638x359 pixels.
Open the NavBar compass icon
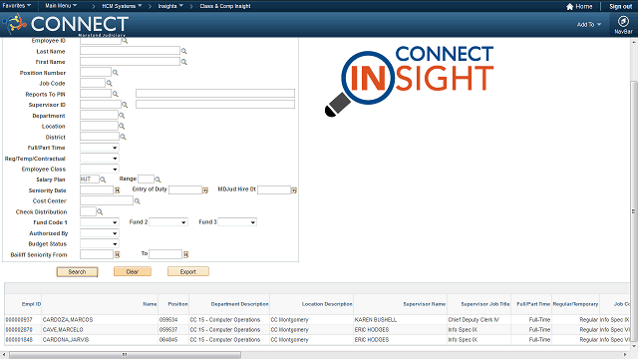pyautogui.click(x=623, y=21)
